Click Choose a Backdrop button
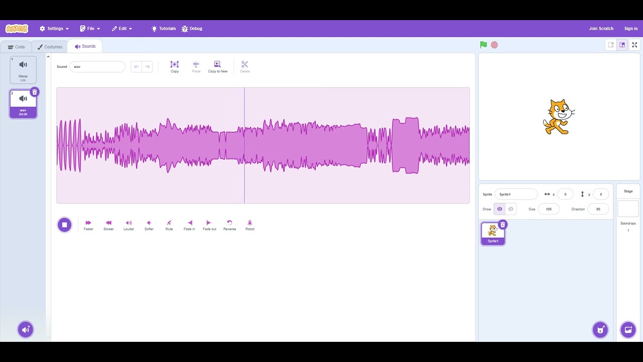 point(628,330)
